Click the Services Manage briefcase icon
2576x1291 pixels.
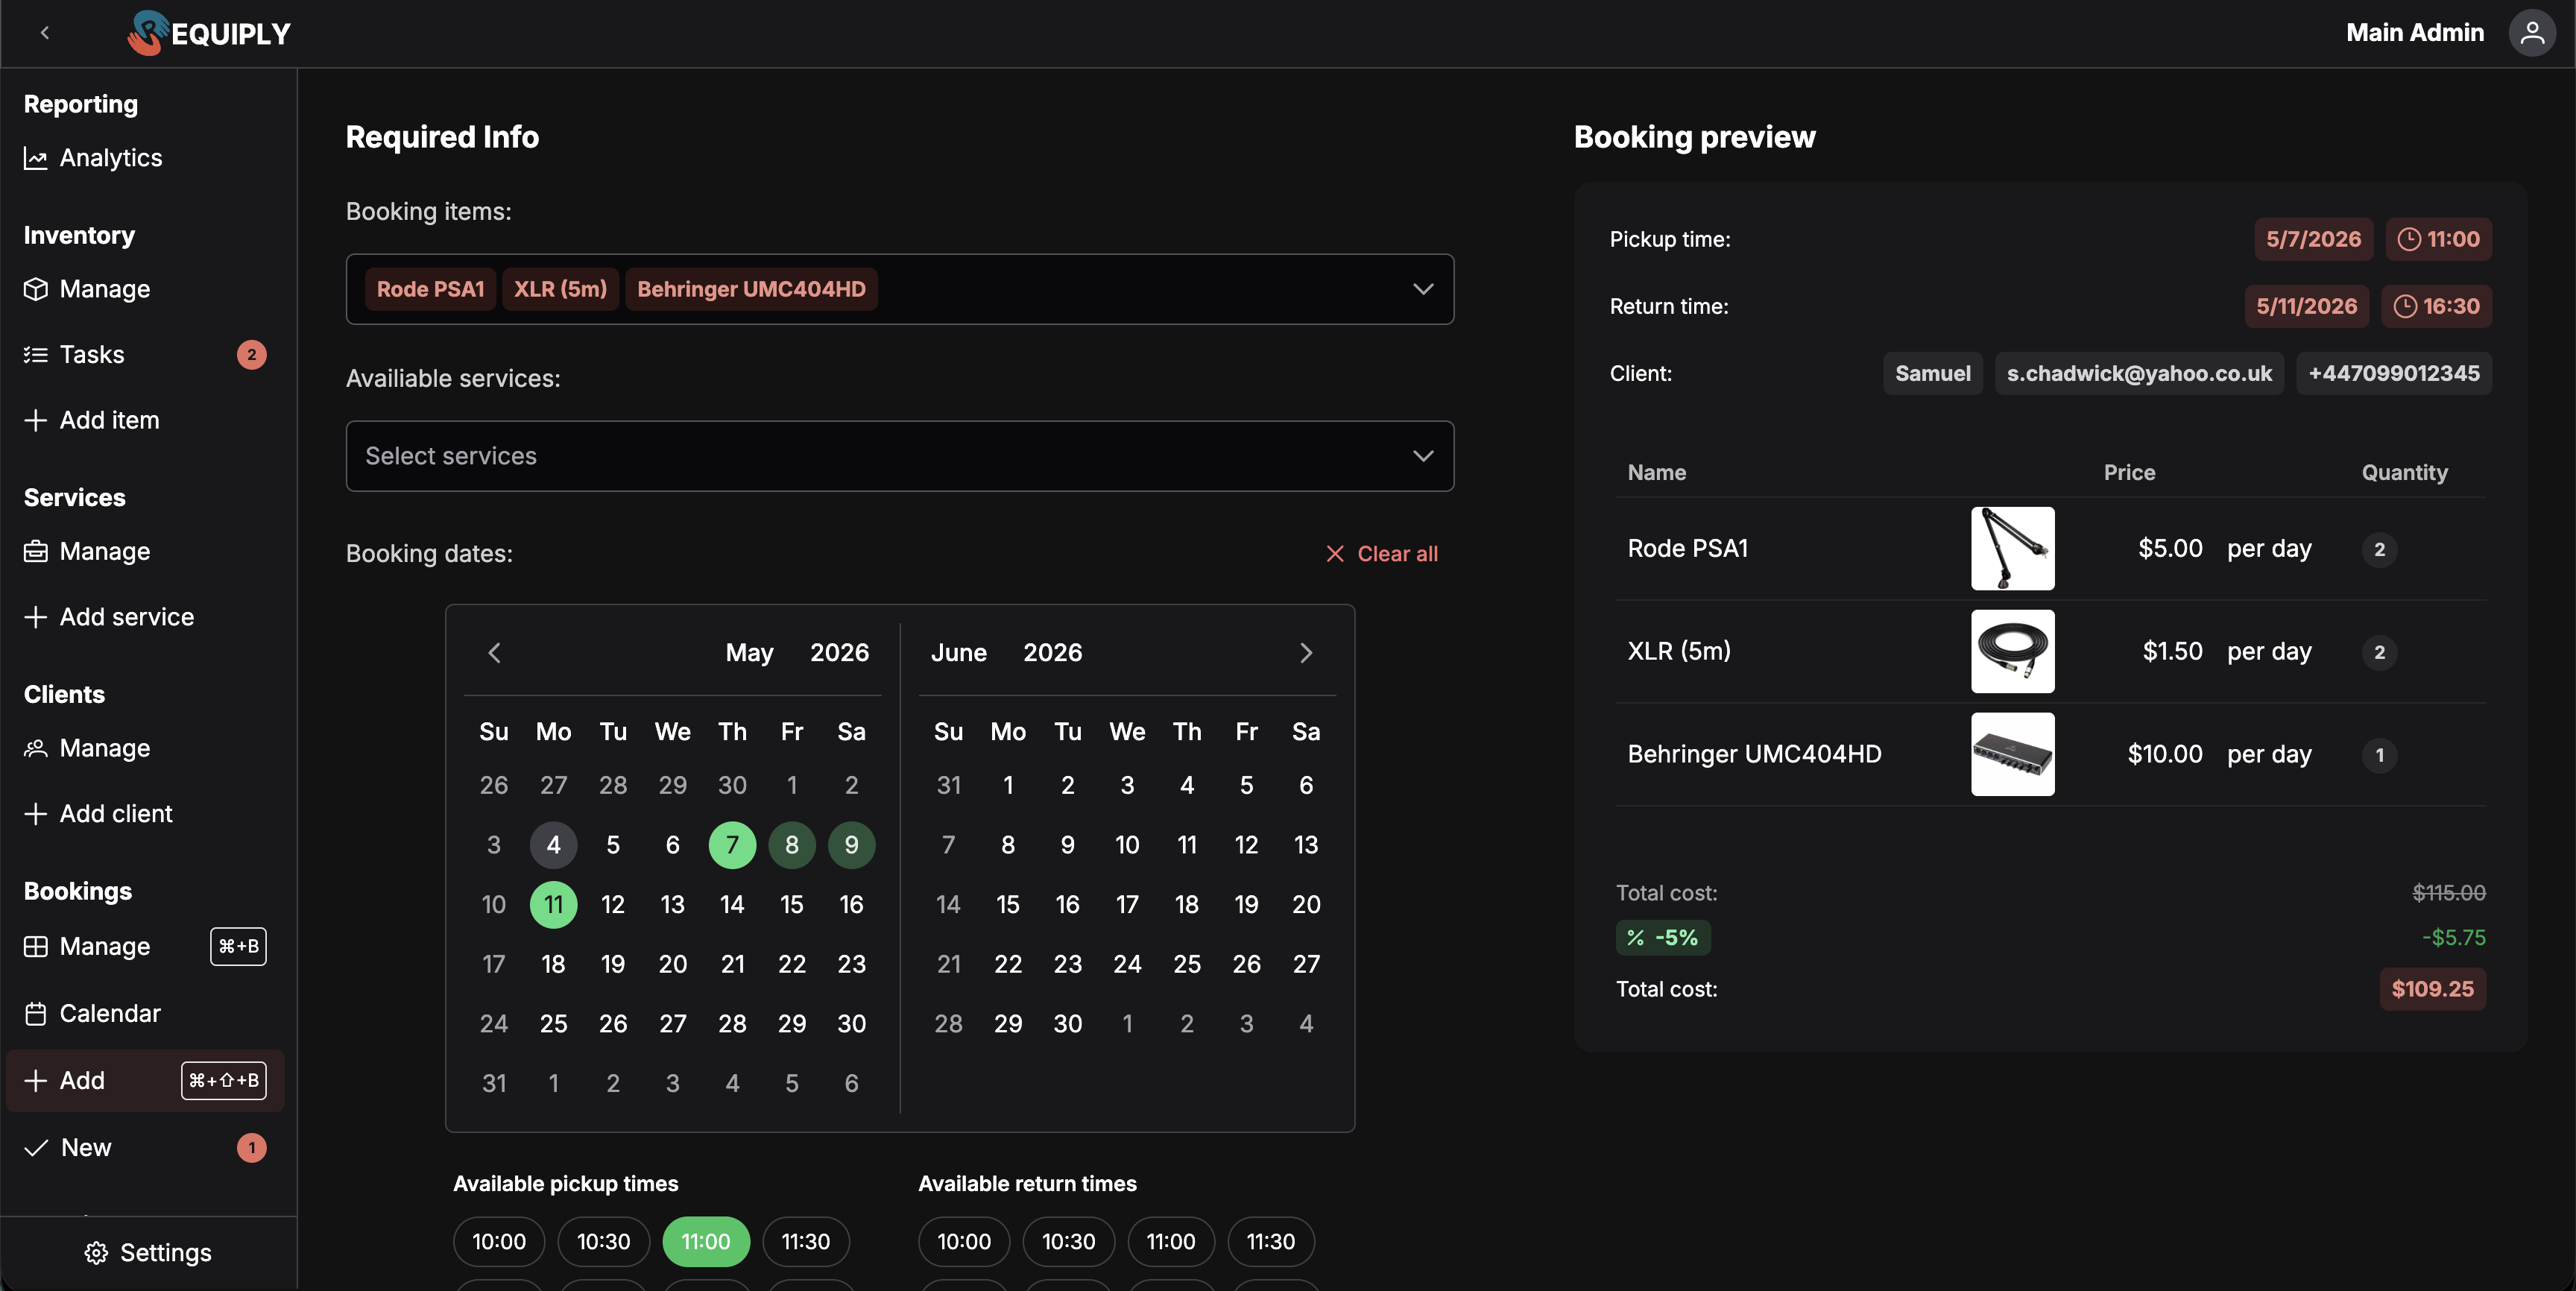pos(36,552)
